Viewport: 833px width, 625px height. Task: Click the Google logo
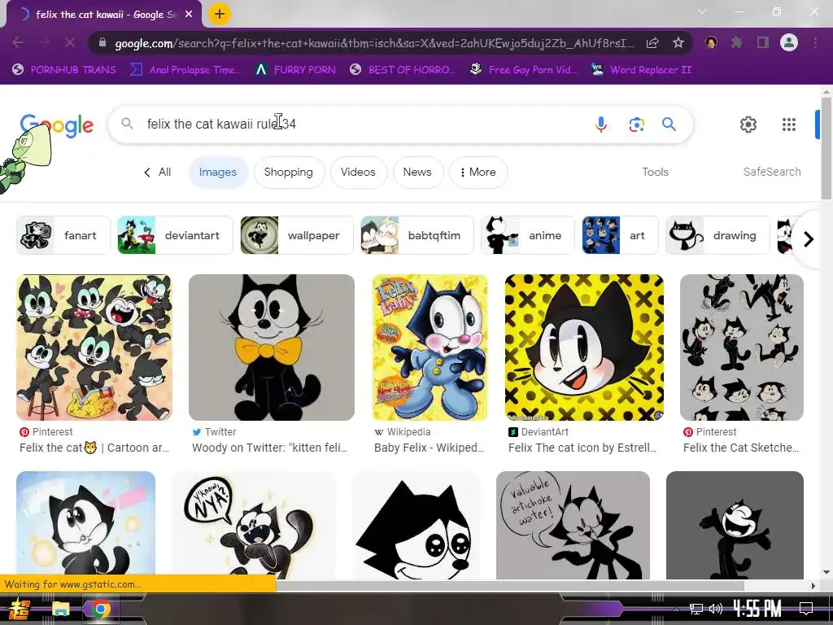pyautogui.click(x=56, y=125)
